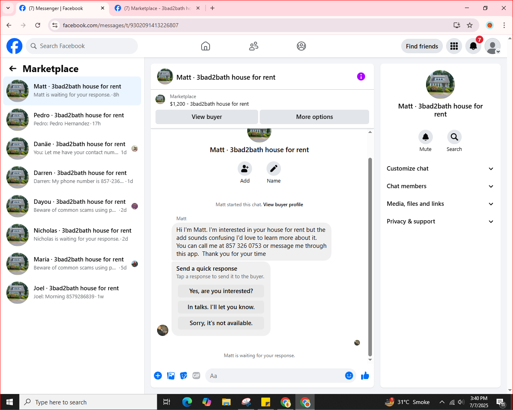Open the Windows notification center icon
This screenshot has width=513, height=410.
click(x=501, y=402)
